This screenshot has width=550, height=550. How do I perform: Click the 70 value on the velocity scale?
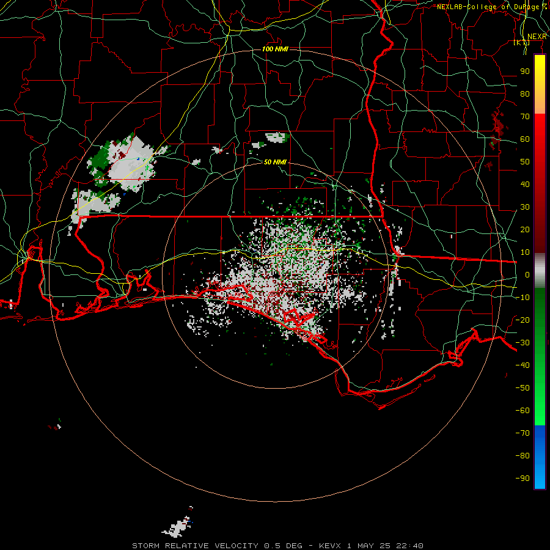pyautogui.click(x=525, y=117)
